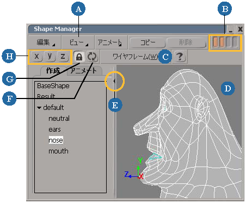Screen dimensions: 246x203
Task: Toggle the Y axis button
Action: (x=50, y=57)
